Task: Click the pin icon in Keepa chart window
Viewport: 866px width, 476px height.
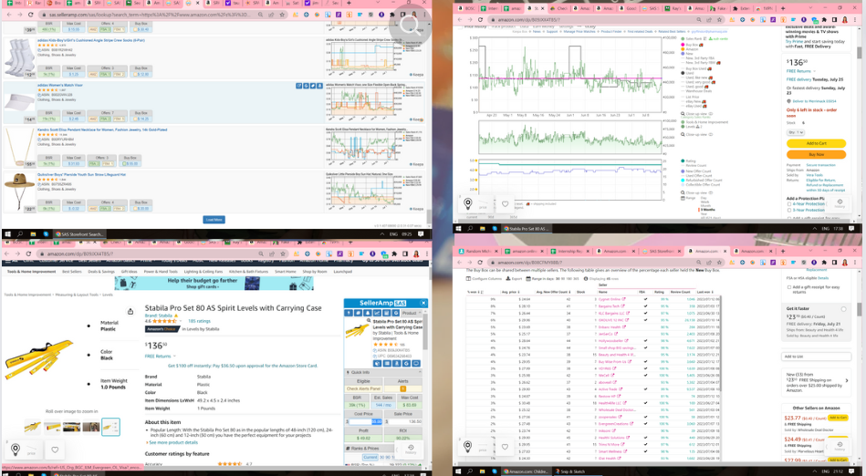Action: click(x=468, y=203)
